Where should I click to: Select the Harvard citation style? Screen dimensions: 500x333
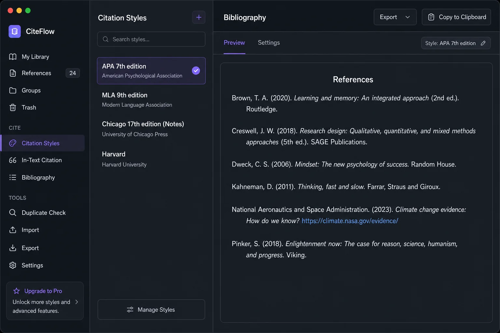point(151,159)
